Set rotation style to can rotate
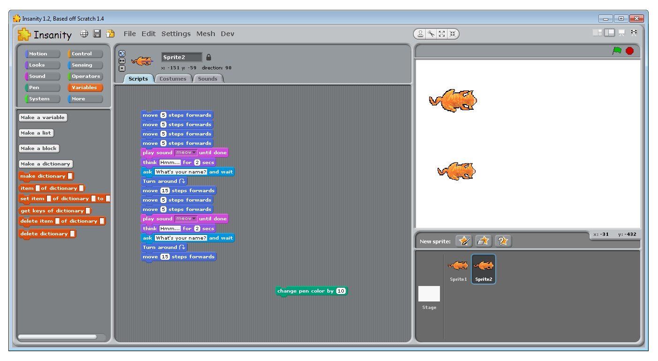The image size is (658, 361). click(122, 53)
